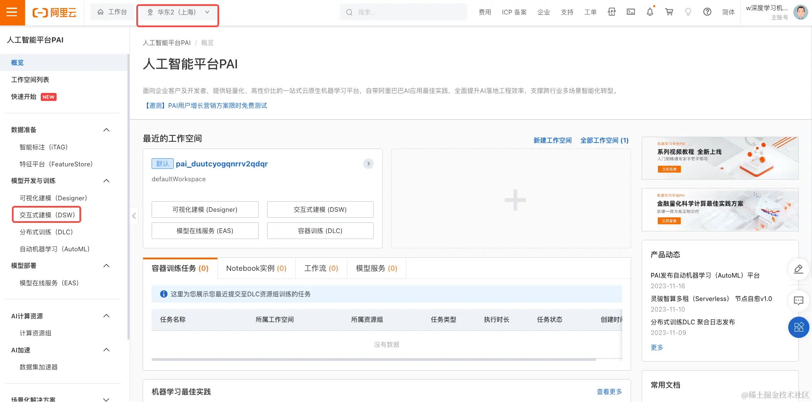The width and height of the screenshot is (812, 402).
Task: Open the 费用 menu
Action: (x=485, y=12)
